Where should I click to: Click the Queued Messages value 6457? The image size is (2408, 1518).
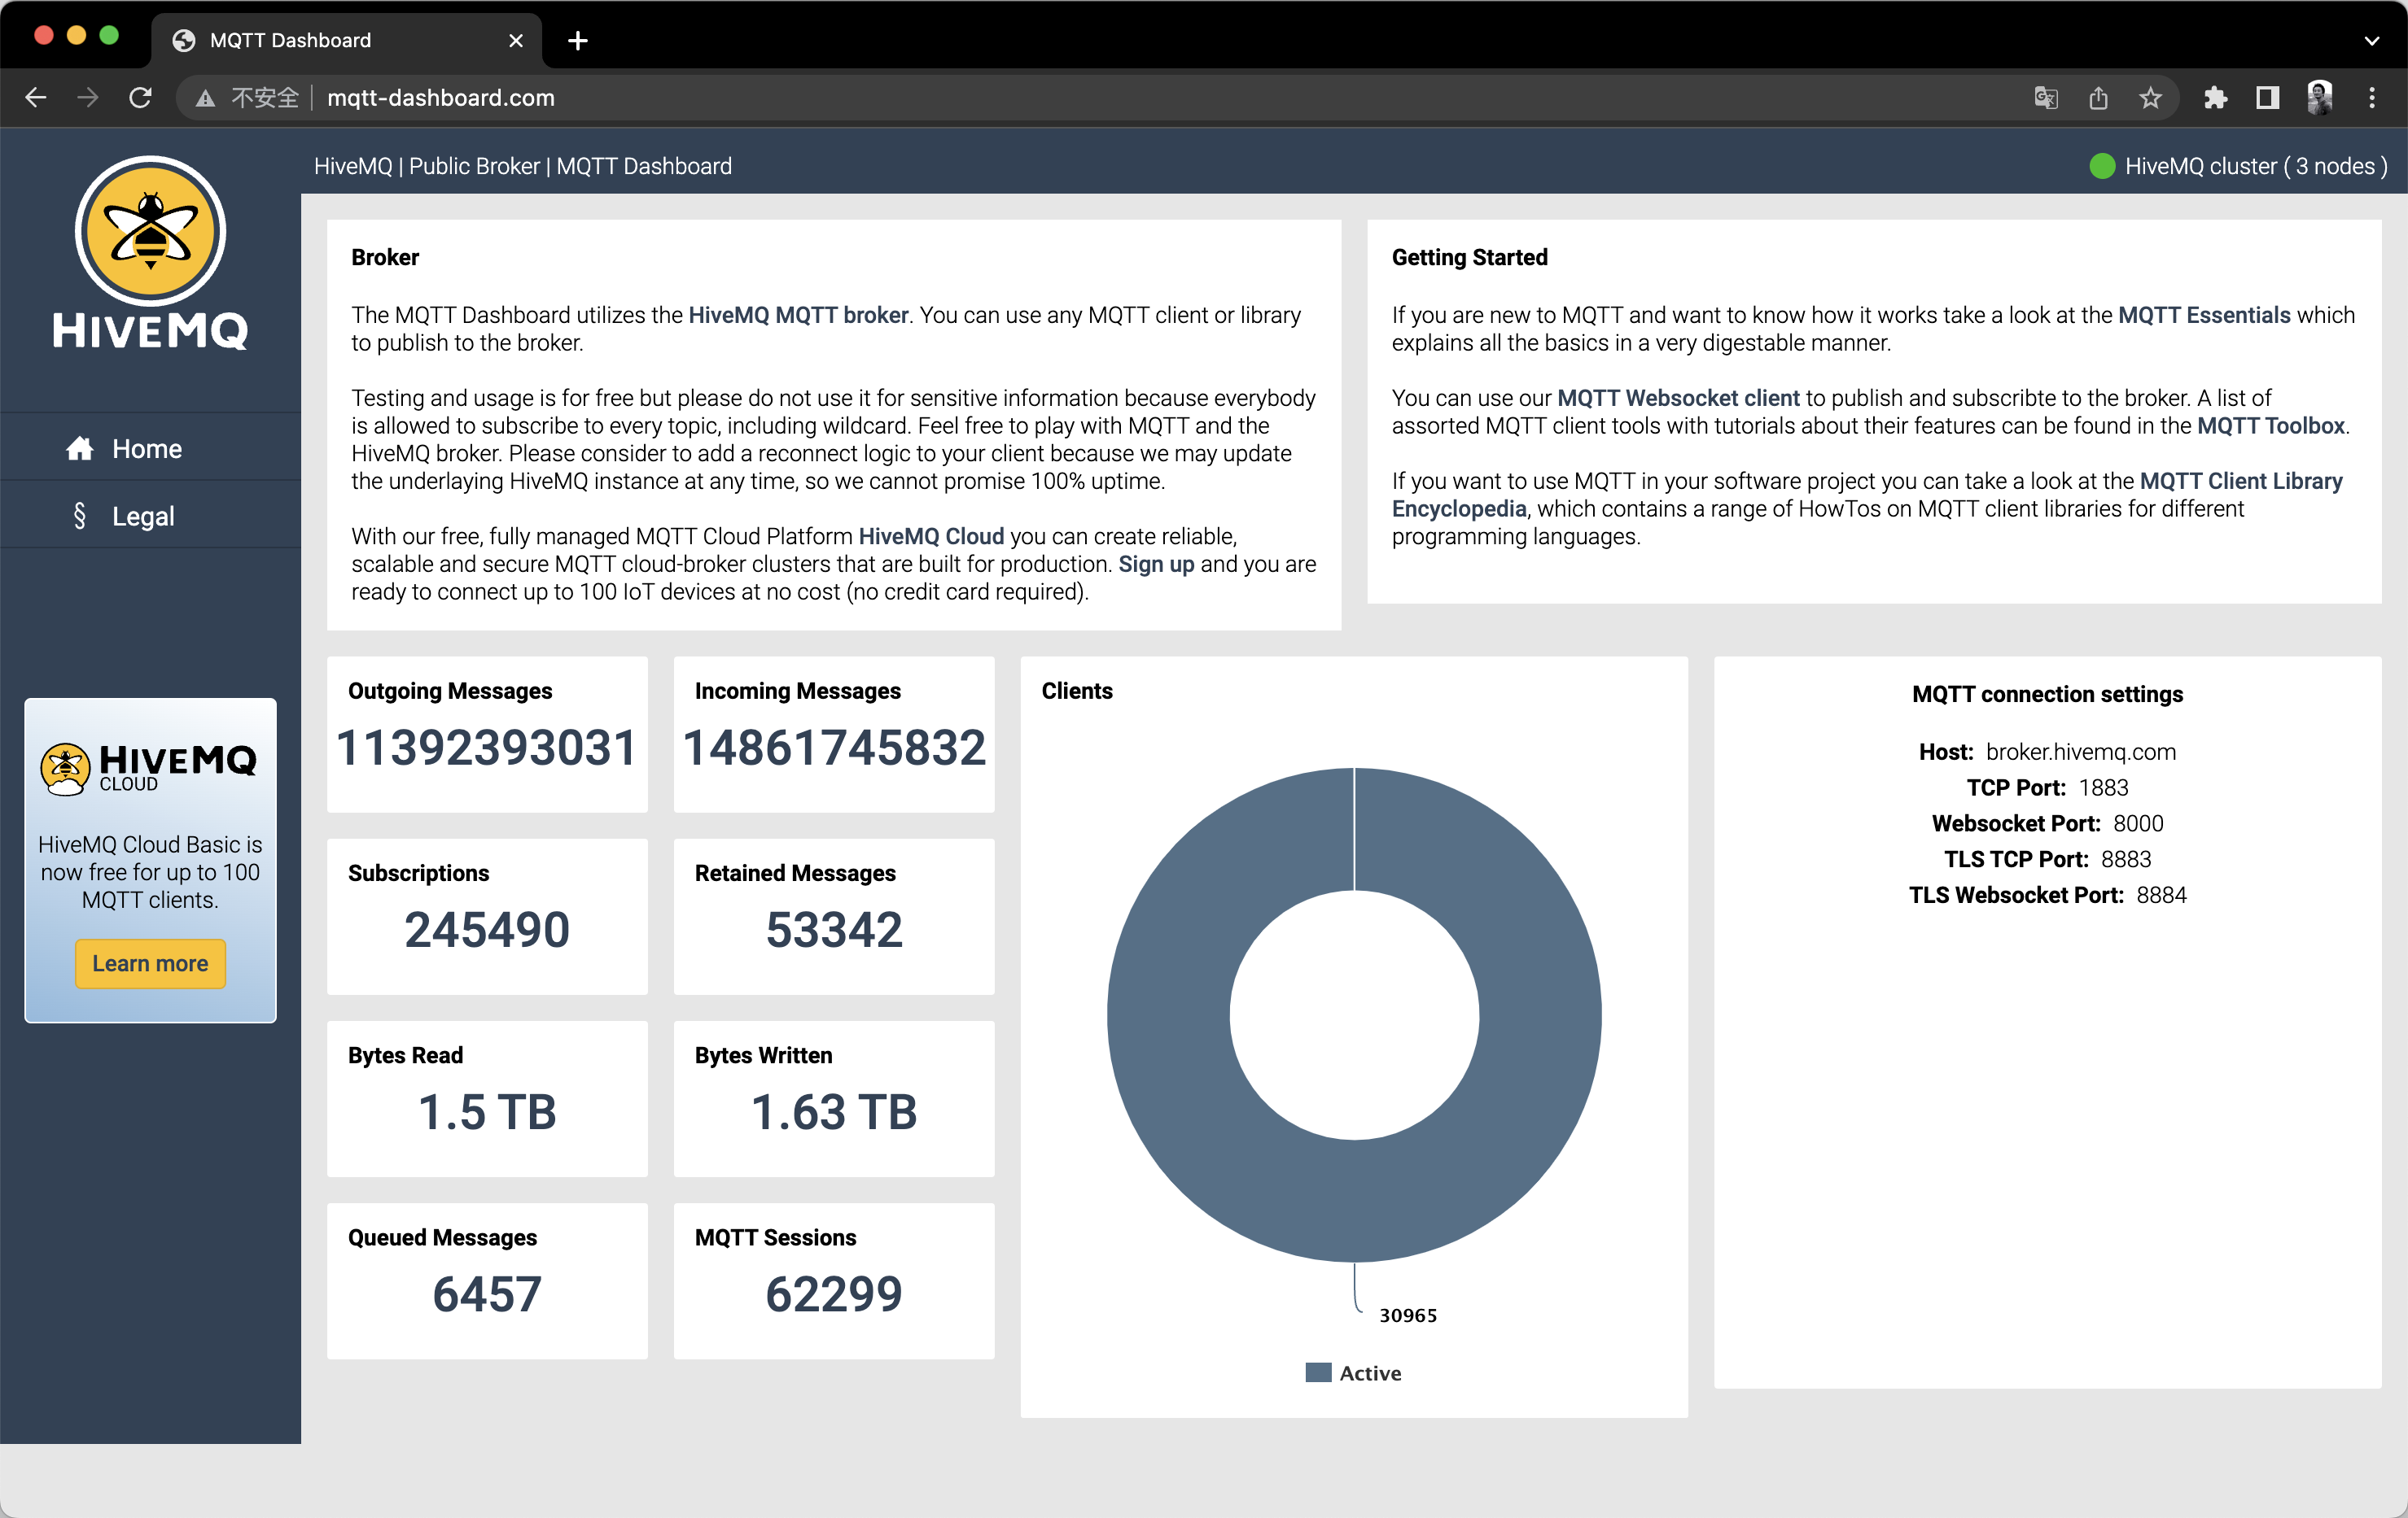point(487,1294)
